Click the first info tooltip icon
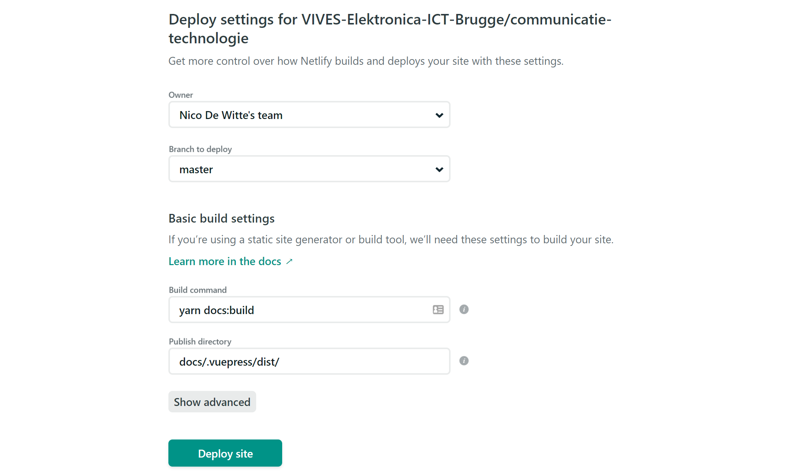Image resolution: width=796 pixels, height=473 pixels. [464, 309]
